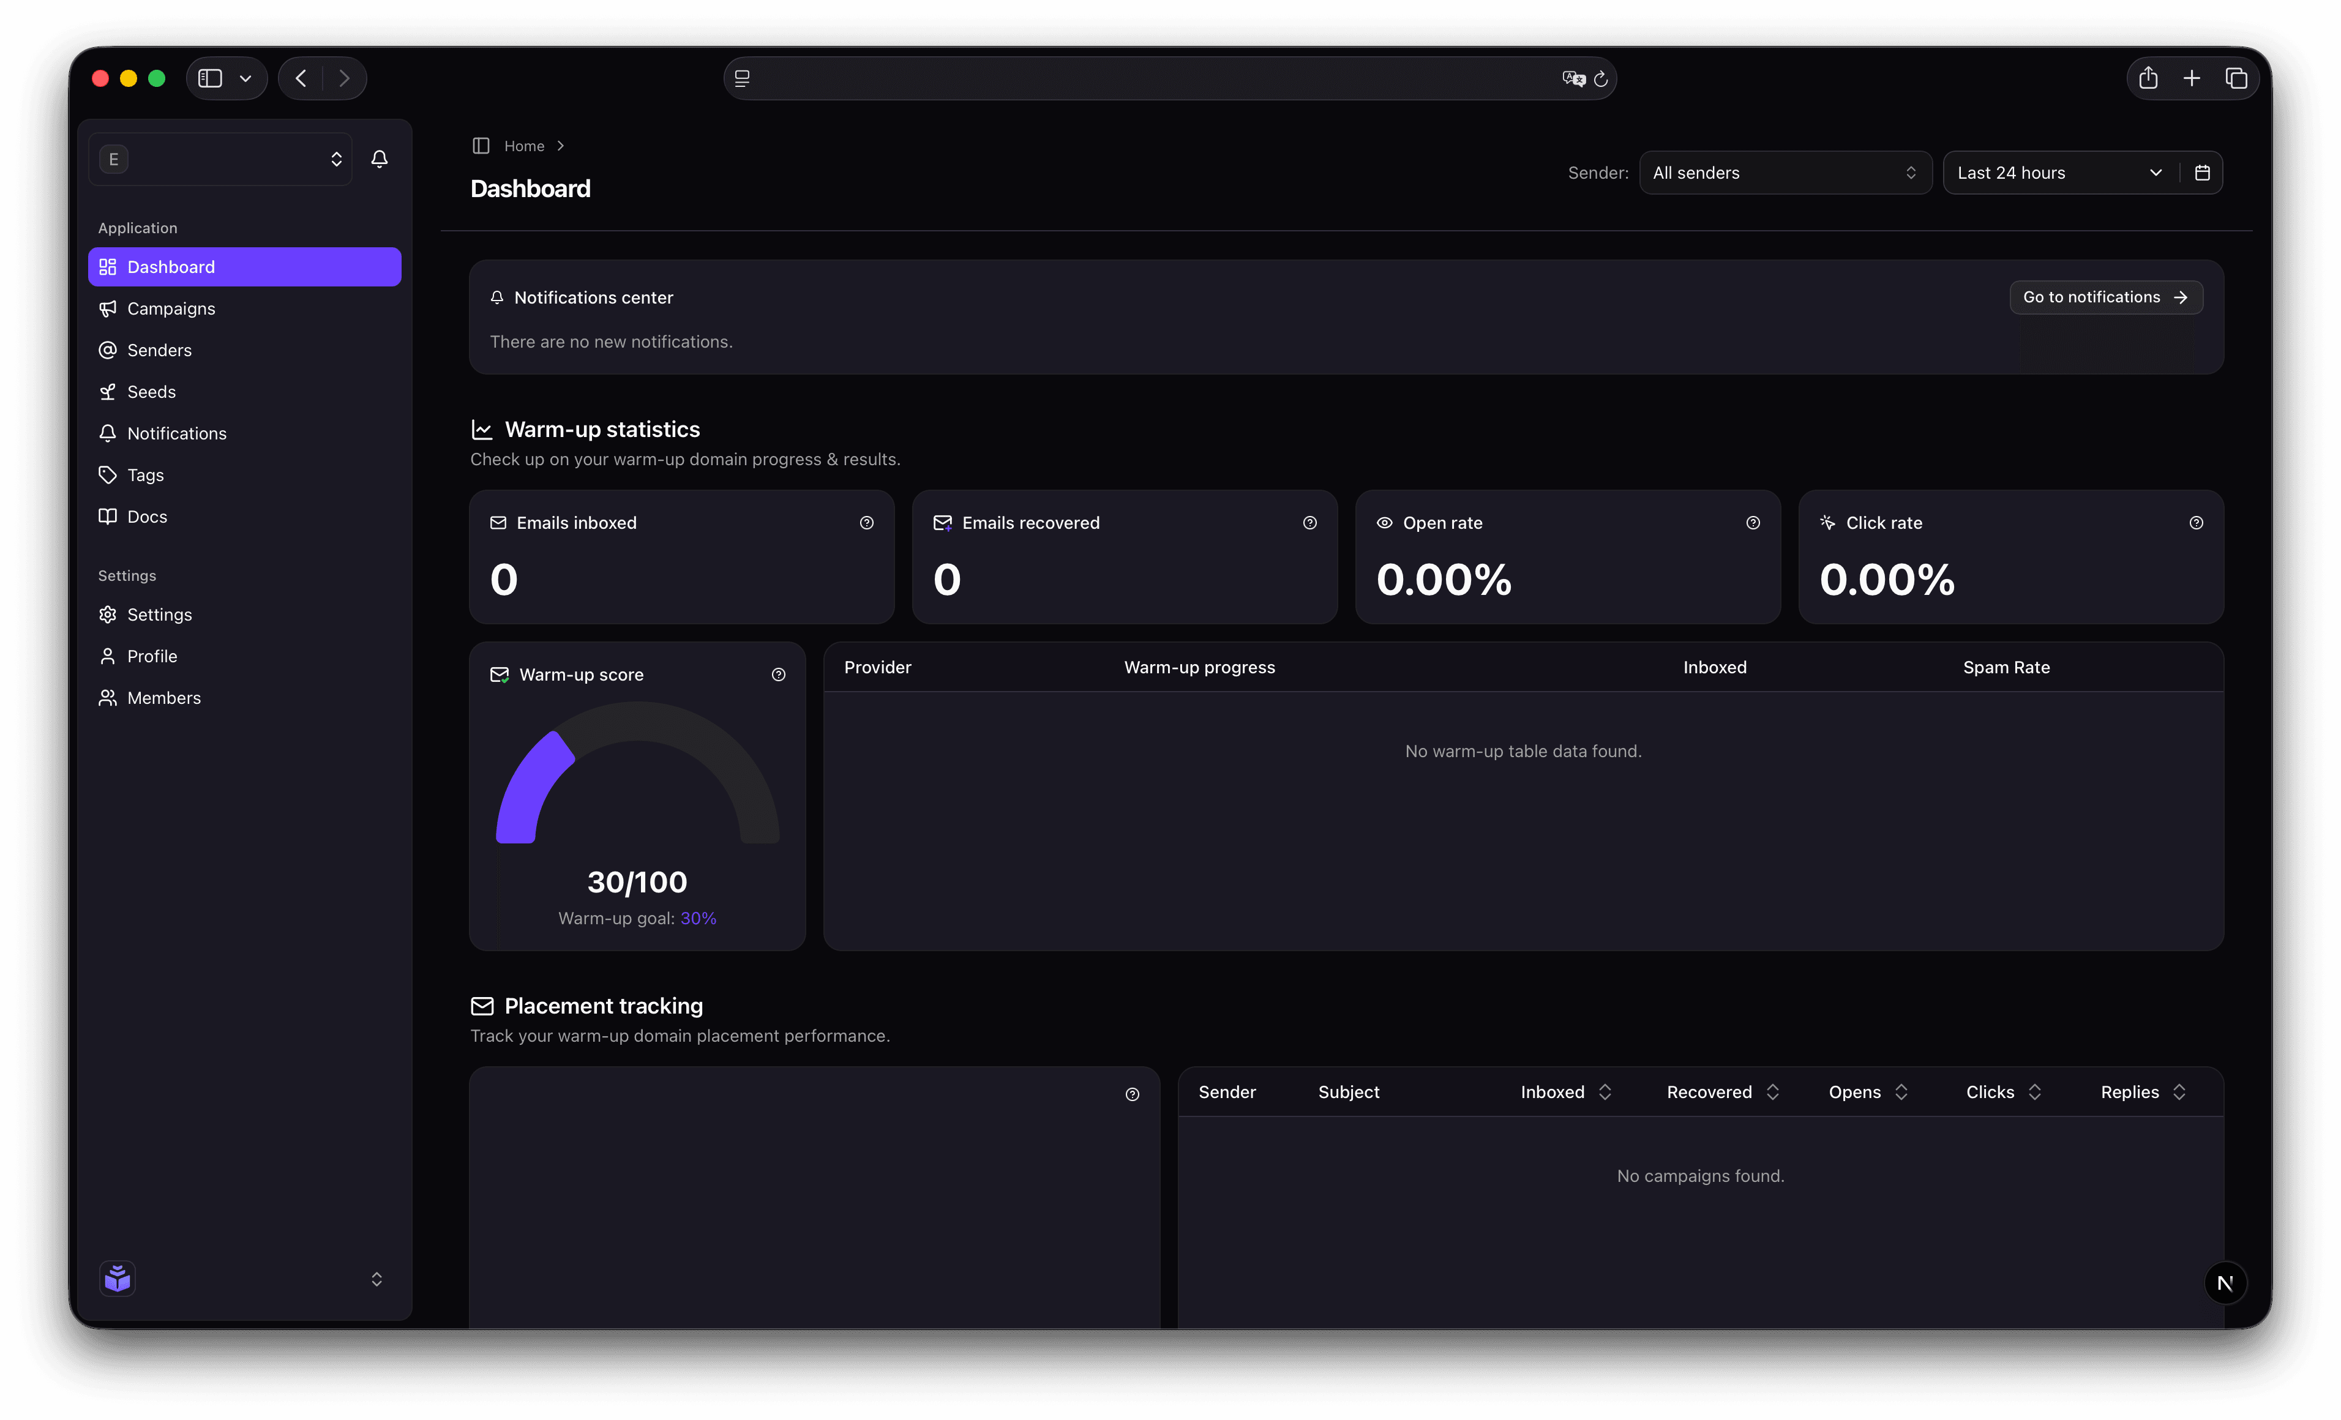
Task: Open Campaigns in the sidebar
Action: click(x=245, y=308)
